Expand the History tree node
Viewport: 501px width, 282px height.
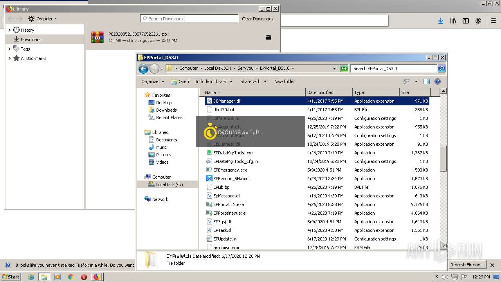point(9,30)
